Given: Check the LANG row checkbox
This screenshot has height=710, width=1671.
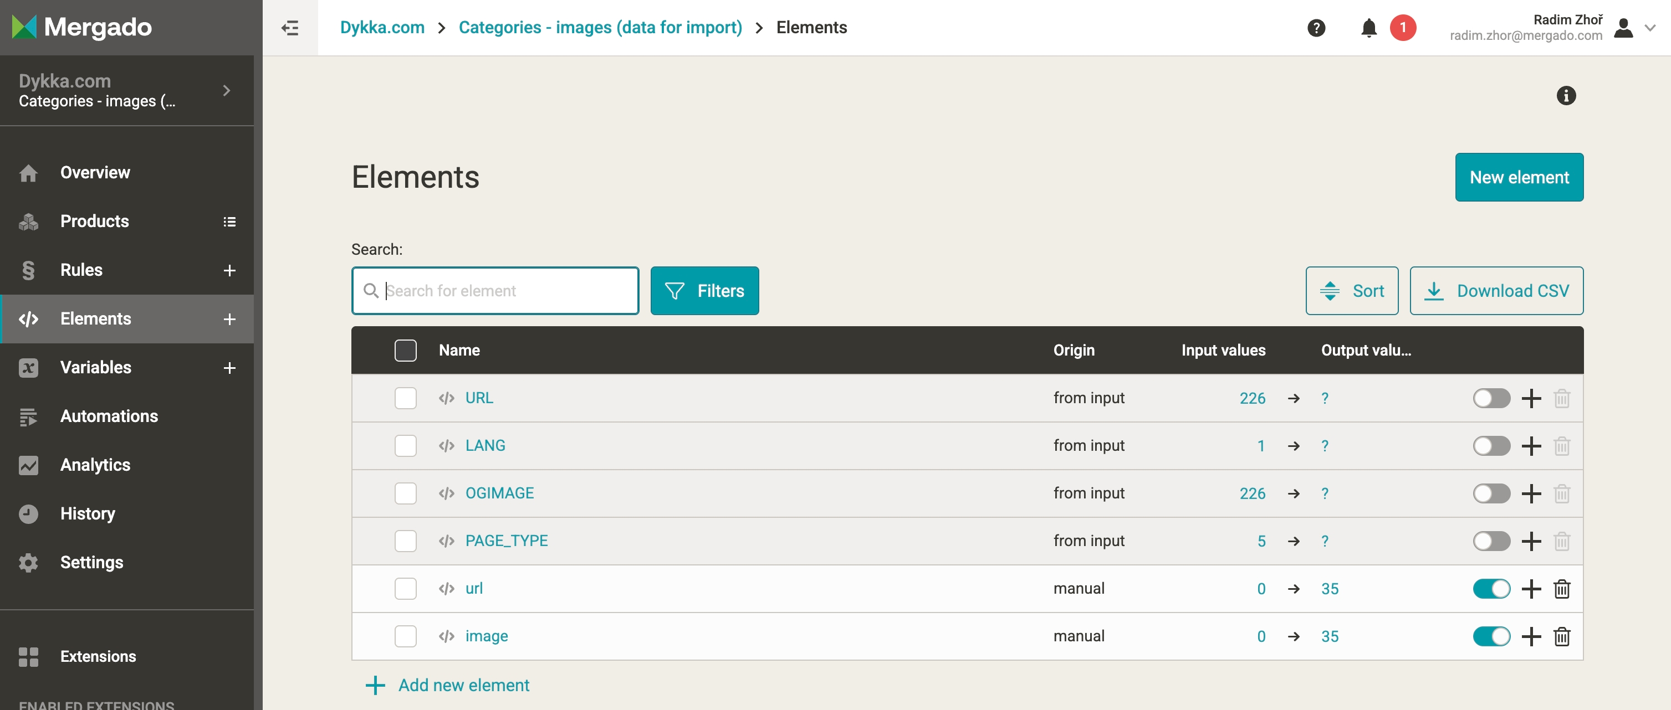Looking at the screenshot, I should (x=406, y=445).
